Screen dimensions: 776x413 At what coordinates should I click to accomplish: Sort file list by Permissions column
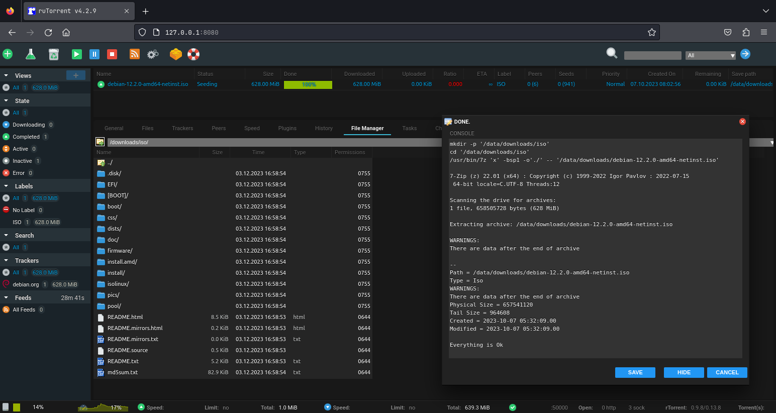point(350,152)
